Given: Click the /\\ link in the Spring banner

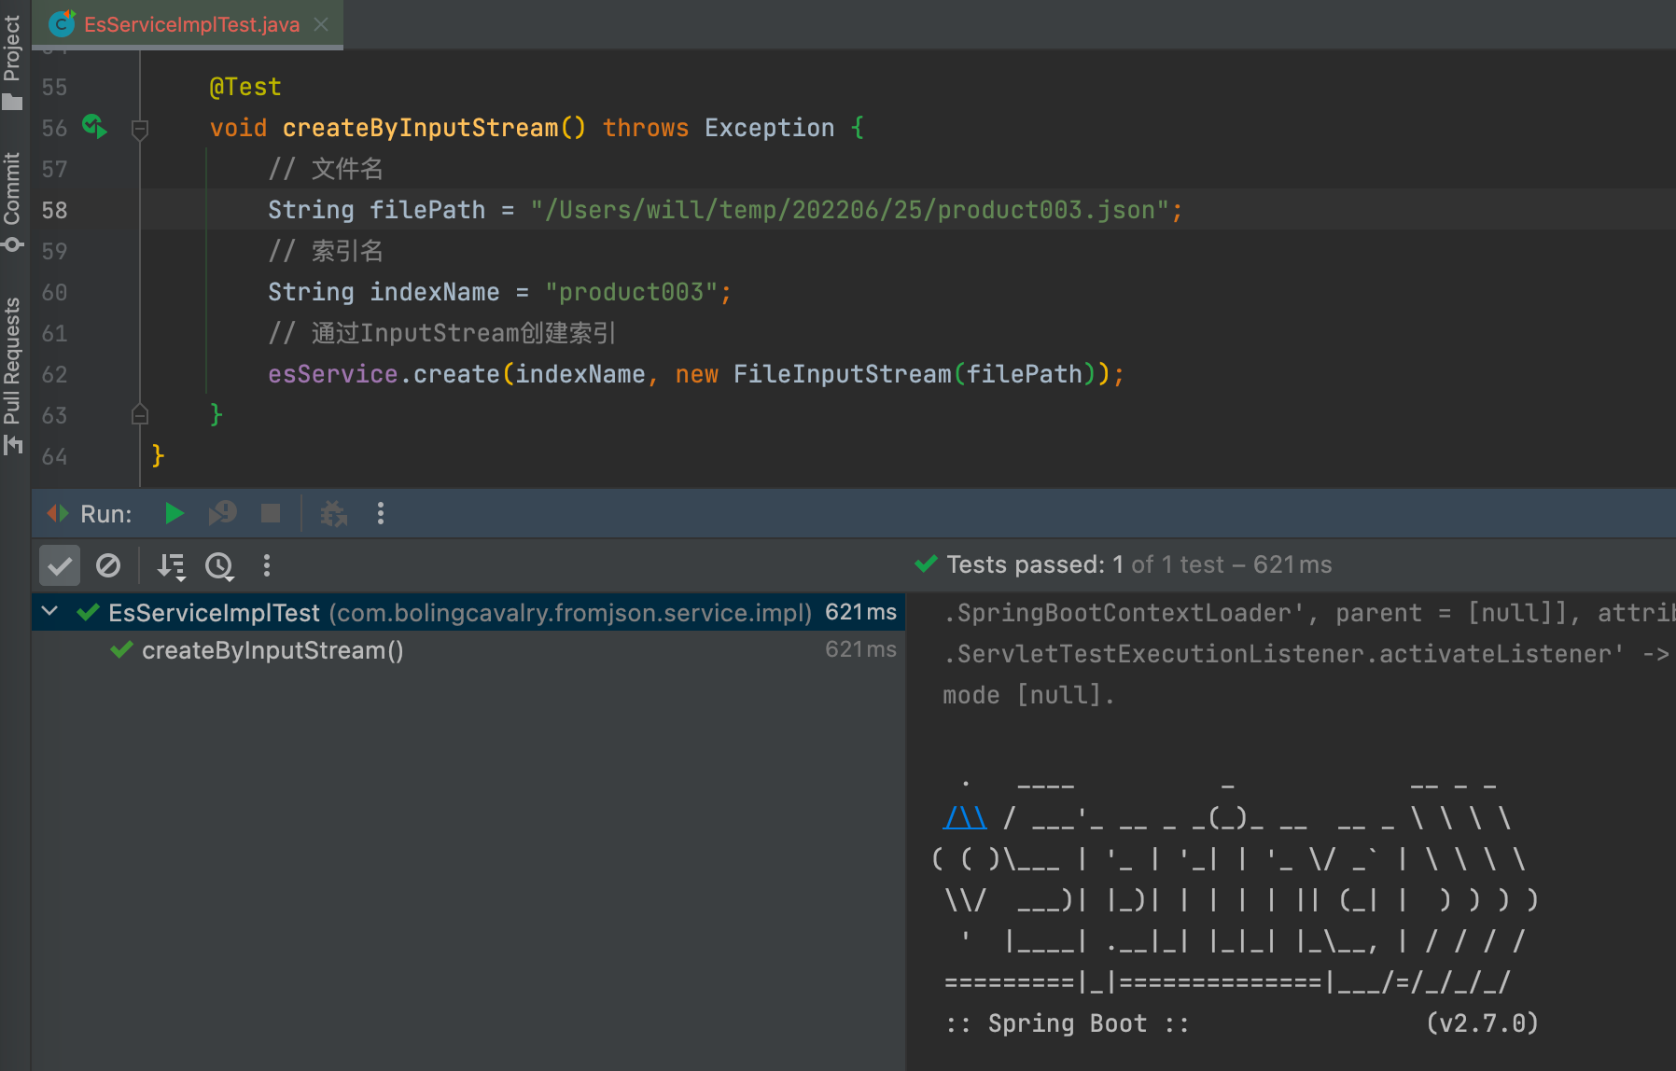Looking at the screenshot, I should (965, 818).
